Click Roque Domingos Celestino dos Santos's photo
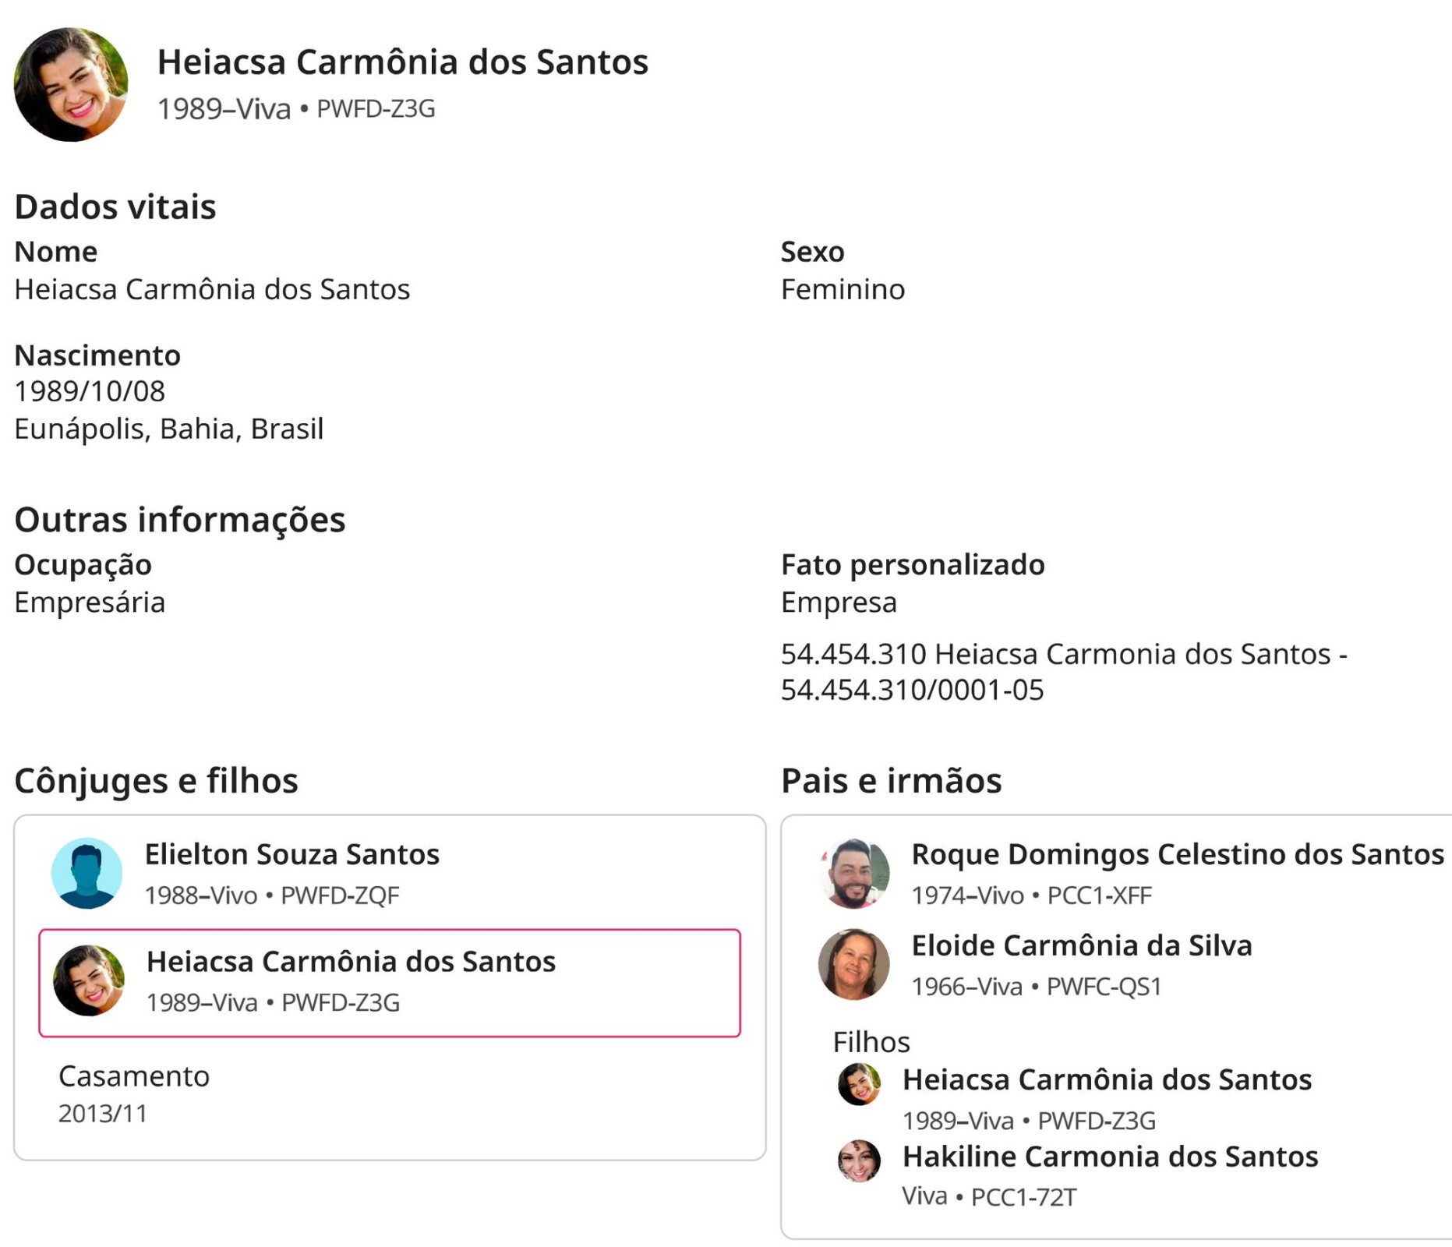The width and height of the screenshot is (1452, 1247). coord(854,873)
